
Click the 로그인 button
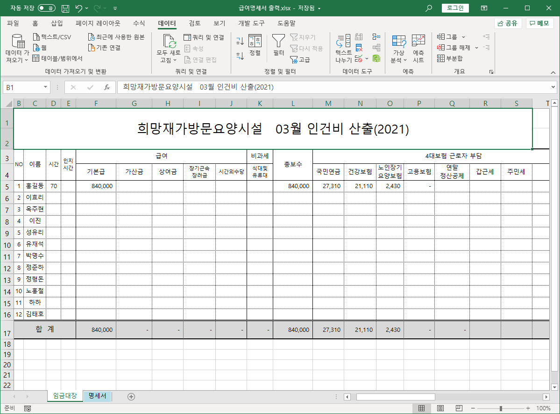[455, 8]
